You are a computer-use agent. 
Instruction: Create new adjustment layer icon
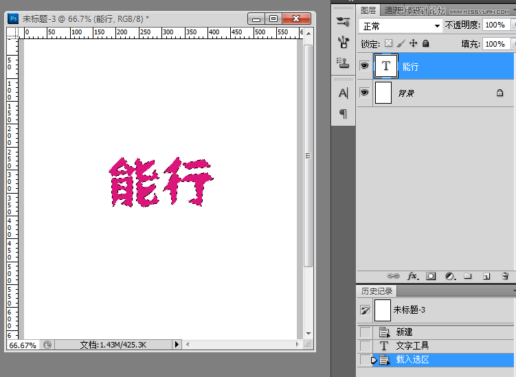[449, 276]
